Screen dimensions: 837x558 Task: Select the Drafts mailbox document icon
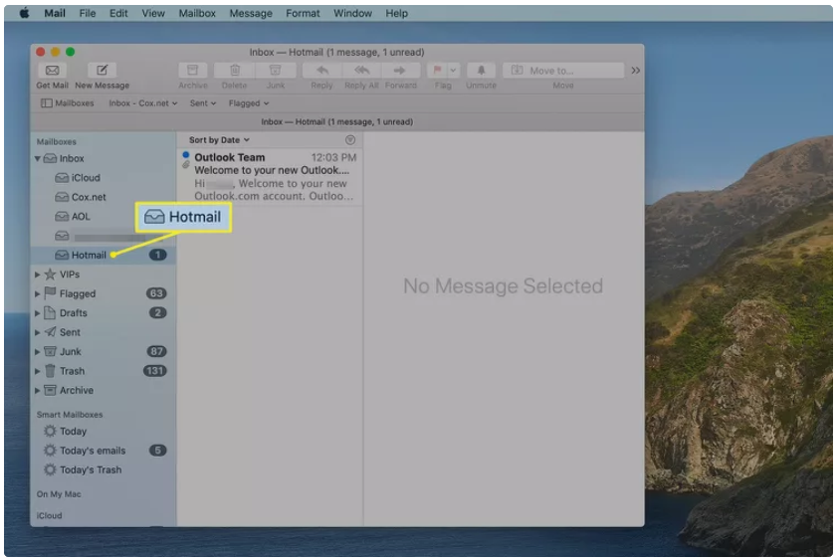click(50, 312)
